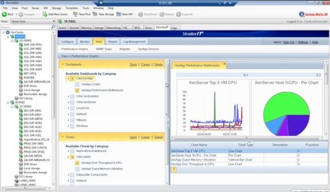Open the MonitorIT Configure tab
This screenshot has height=192, width=330.
point(67,41)
